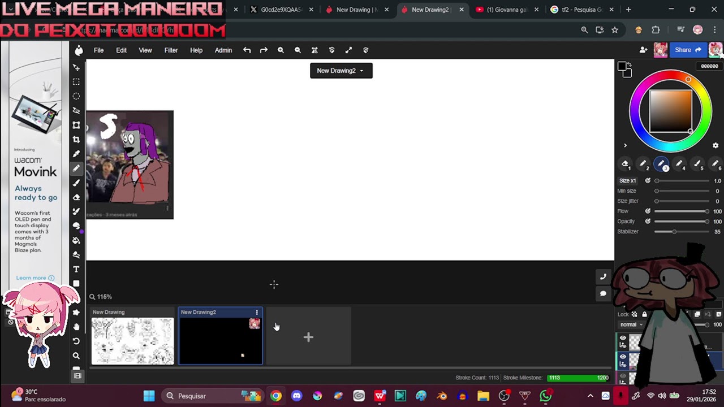724x407 pixels.
Task: Click the add user icon near Share
Action: (643, 50)
